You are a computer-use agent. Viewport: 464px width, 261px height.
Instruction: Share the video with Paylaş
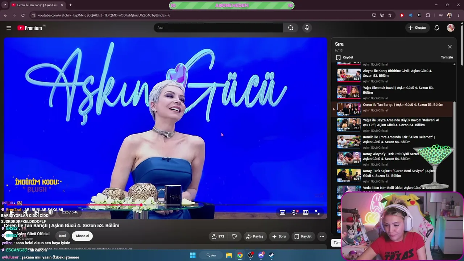(254, 236)
